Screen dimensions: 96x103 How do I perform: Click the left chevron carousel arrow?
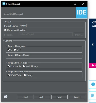(x=93, y=45)
